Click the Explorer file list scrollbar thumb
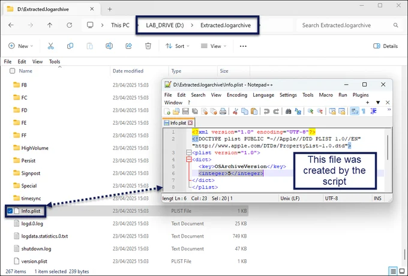The image size is (408, 276). [x=404, y=254]
